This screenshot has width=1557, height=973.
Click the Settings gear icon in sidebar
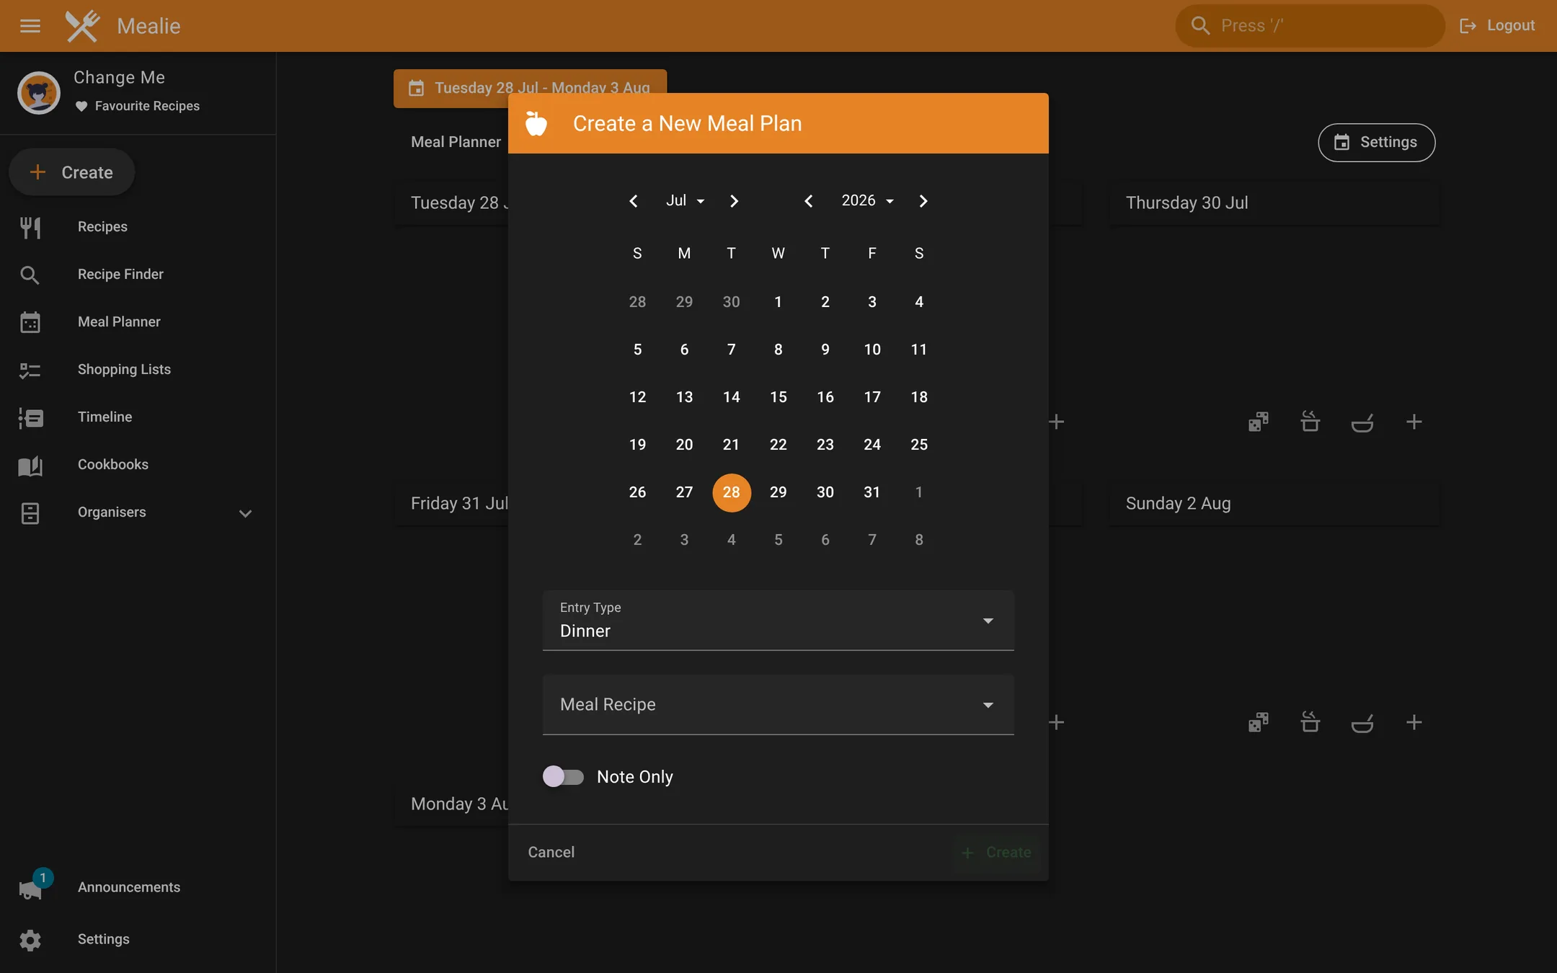point(30,940)
